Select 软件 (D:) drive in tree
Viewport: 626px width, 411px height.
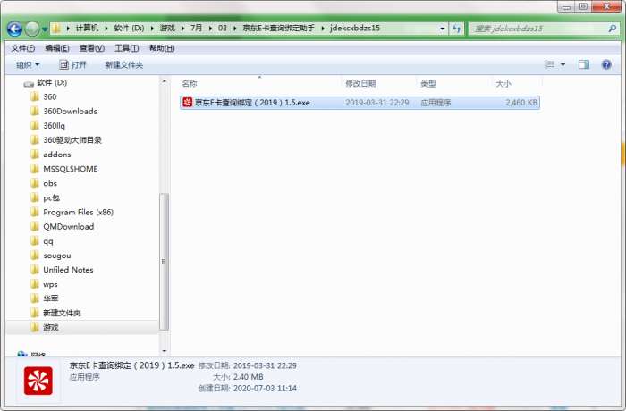[x=52, y=82]
